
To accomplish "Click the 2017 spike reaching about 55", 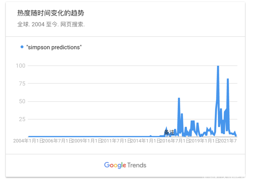I will click(x=179, y=98).
